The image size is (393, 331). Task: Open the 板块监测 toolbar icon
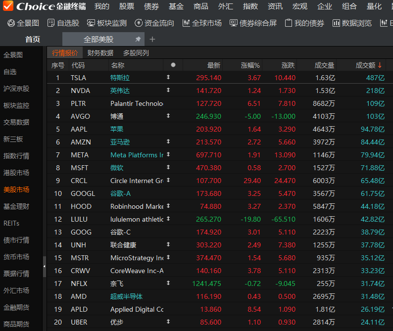pos(91,23)
